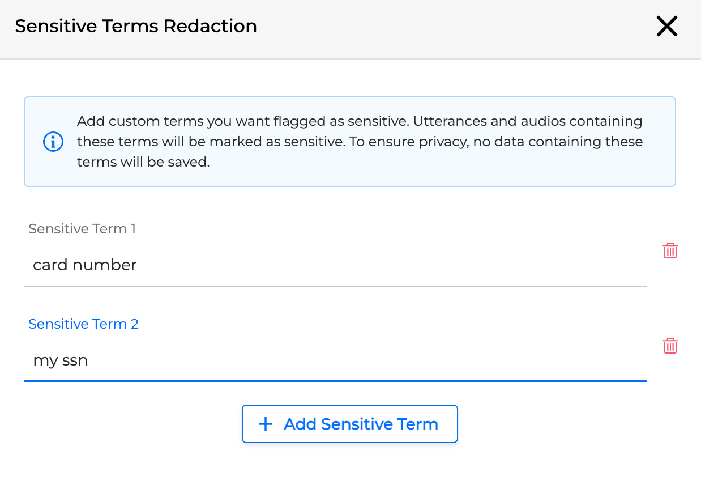
Task: Select the Sensitive Terms Redaction title text
Action: (136, 26)
